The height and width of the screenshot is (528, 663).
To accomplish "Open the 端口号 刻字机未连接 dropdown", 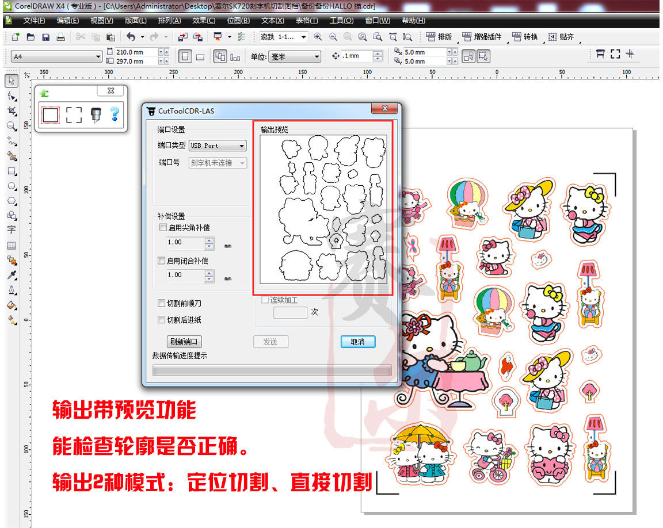I will [x=218, y=163].
